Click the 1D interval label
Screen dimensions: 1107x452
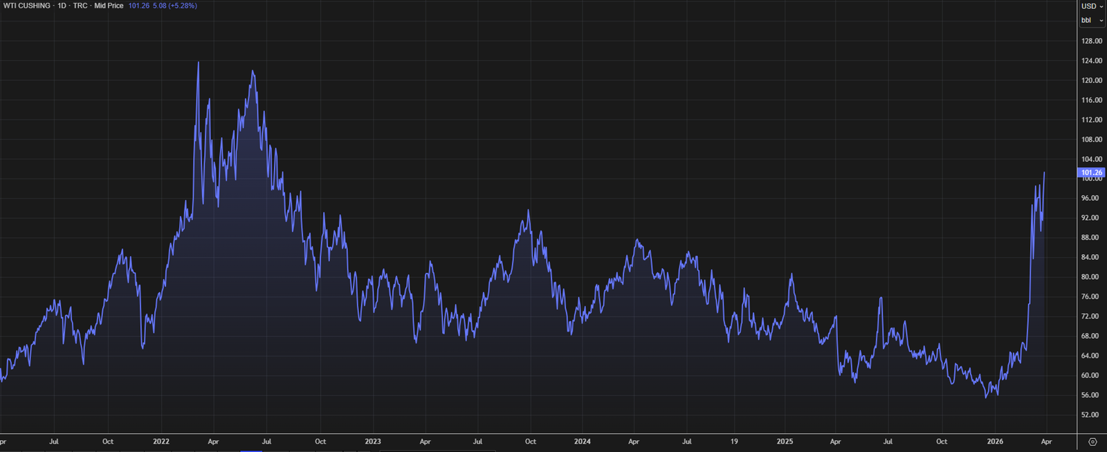(62, 6)
